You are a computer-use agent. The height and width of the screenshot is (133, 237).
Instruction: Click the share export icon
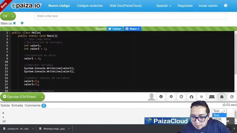pos(232,97)
